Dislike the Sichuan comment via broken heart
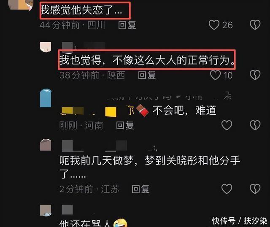Screen dimensions: 270x227 255,25
